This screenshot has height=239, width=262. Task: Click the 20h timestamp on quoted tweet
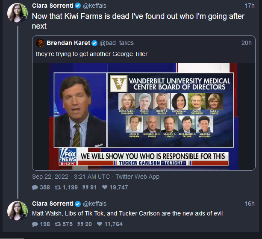coord(246,43)
